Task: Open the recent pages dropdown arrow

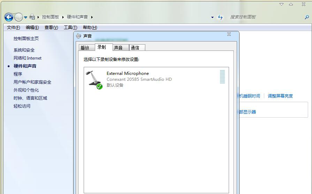Action: pyautogui.click(x=25, y=17)
